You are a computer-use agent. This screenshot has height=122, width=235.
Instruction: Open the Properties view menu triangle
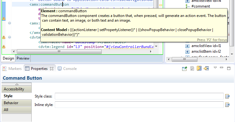click(x=215, y=68)
